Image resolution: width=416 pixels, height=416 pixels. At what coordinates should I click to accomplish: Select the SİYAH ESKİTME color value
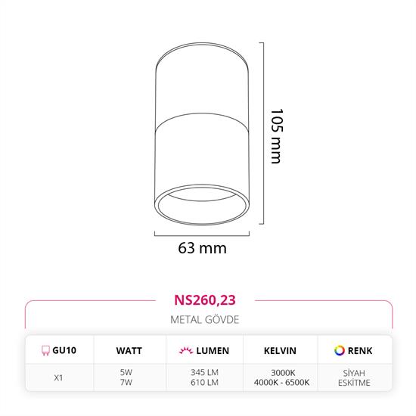pos(354,377)
